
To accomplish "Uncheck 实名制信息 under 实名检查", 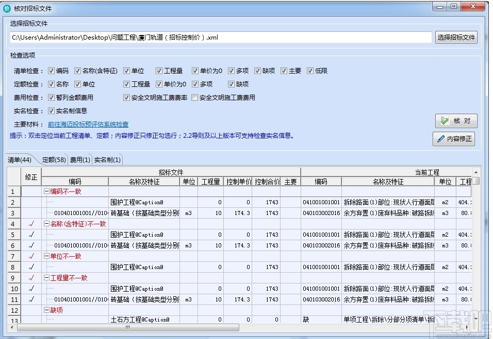I will click(x=50, y=110).
